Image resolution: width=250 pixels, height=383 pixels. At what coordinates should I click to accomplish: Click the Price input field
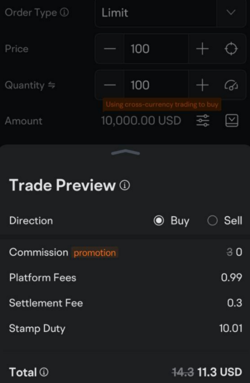pos(156,49)
